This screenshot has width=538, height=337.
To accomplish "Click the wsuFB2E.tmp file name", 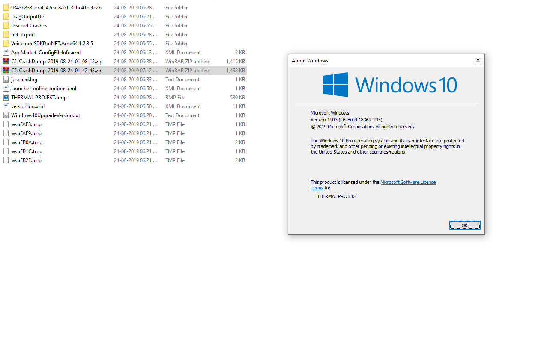I will point(26,160).
